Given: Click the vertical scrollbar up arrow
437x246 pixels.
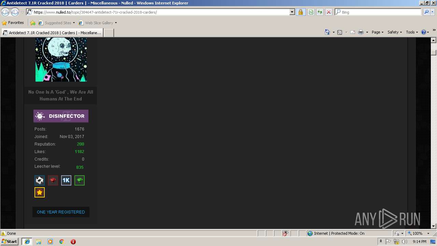Looking at the screenshot, I should pyautogui.click(x=434, y=40).
